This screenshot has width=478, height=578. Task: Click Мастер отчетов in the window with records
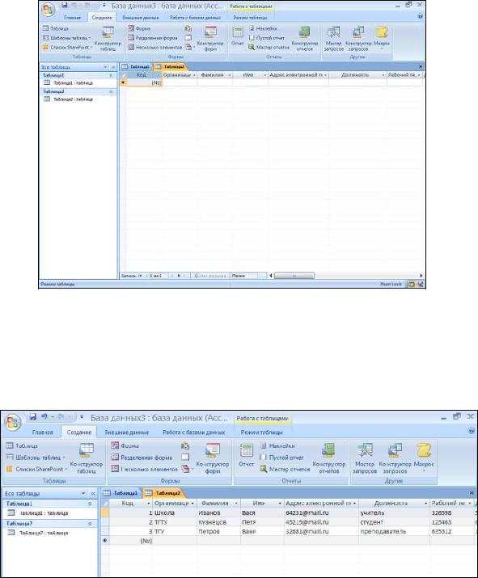(x=286, y=469)
